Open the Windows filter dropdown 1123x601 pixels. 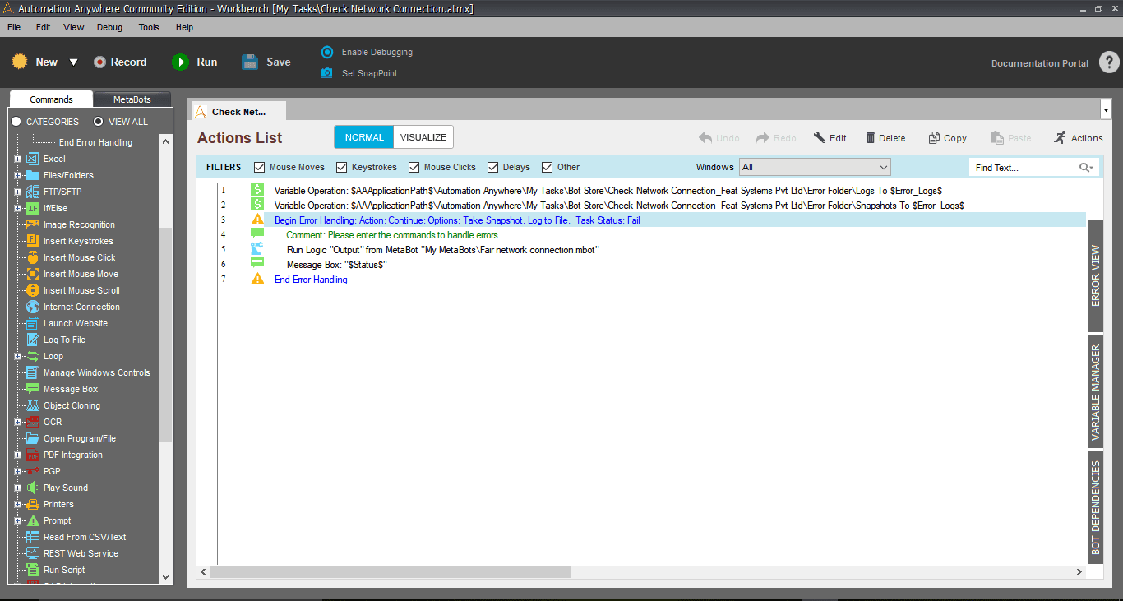point(815,167)
